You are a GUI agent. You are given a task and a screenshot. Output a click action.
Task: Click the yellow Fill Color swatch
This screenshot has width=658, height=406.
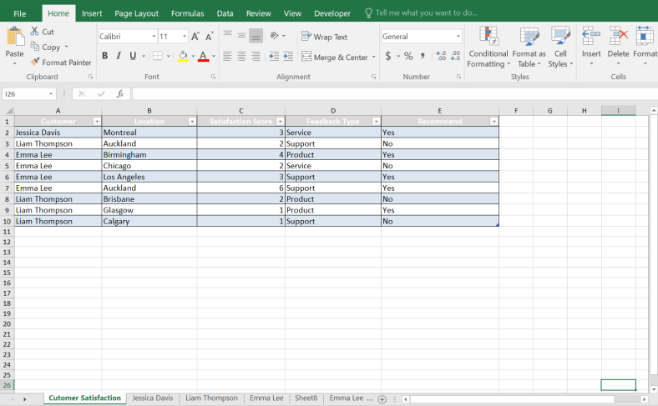pyautogui.click(x=182, y=57)
